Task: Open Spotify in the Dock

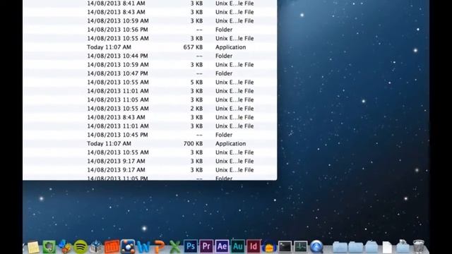Action: (81, 247)
